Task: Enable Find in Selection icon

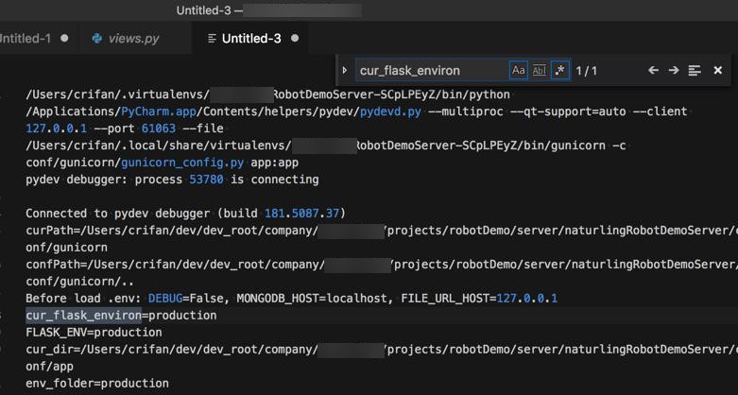Action: coord(695,71)
